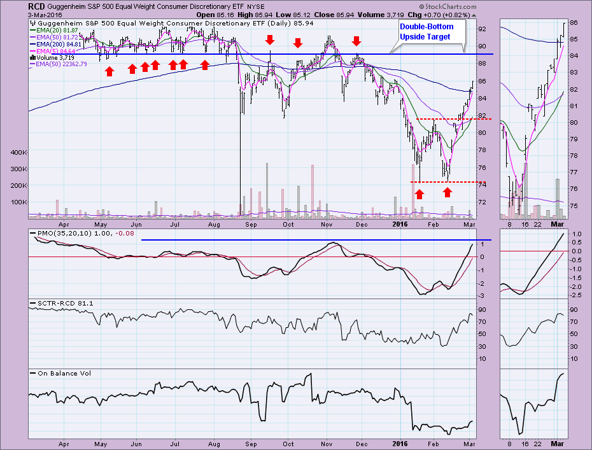Click the green up triangle beside the Chg value
The height and width of the screenshot is (450, 592).
(x=474, y=15)
